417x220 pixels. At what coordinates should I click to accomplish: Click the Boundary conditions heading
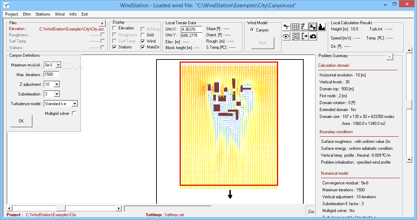coord(336,132)
